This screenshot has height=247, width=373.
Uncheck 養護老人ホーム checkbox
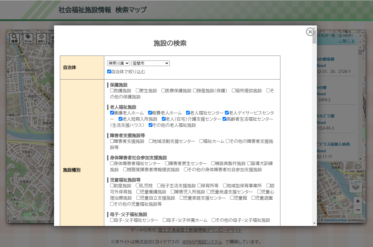click(112, 113)
